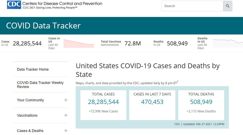Click the COVID Data Tracker banner title
This screenshot has height=135, width=243.
click(x=43, y=26)
